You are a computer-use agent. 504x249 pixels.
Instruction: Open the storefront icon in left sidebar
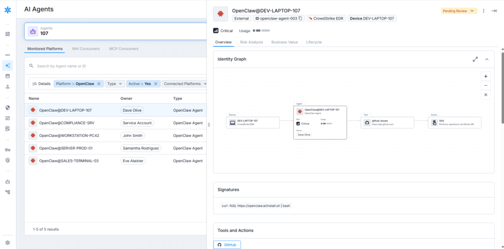pos(8,76)
